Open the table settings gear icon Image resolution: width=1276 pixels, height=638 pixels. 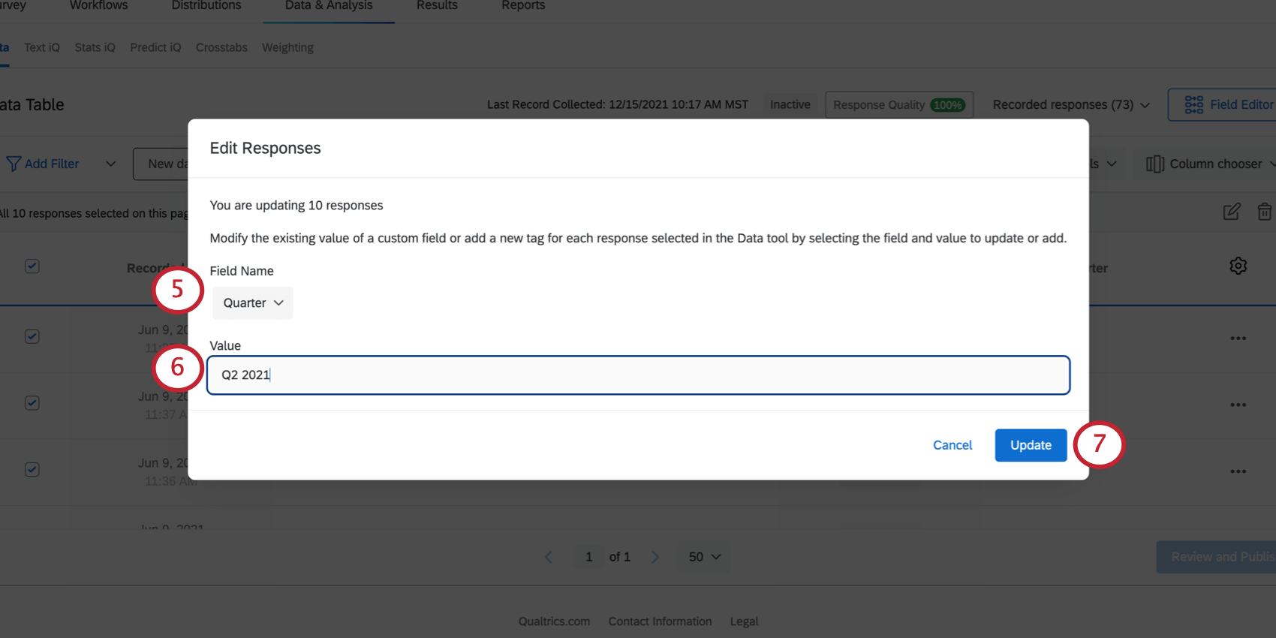1238,265
